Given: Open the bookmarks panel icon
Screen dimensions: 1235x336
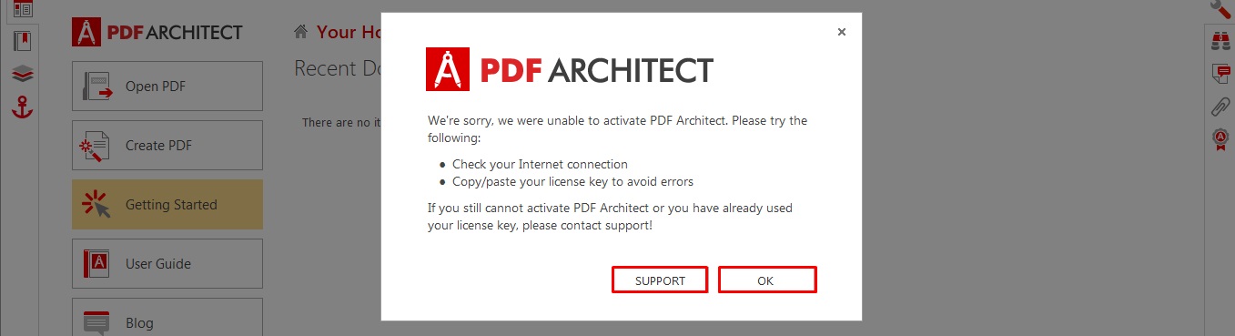Looking at the screenshot, I should tap(23, 41).
